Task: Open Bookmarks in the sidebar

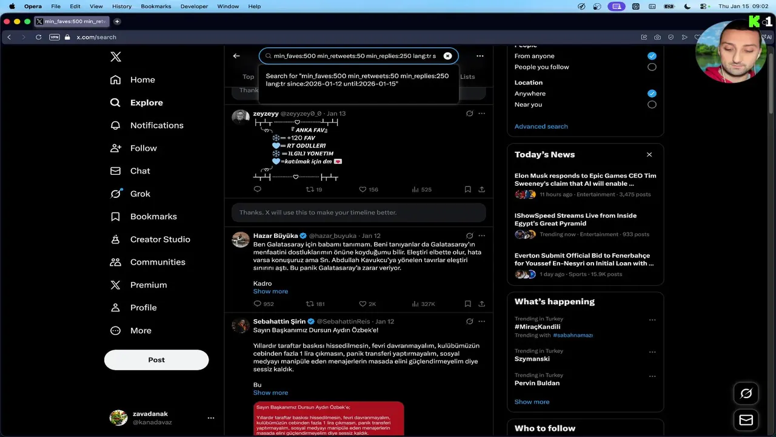Action: tap(144, 217)
